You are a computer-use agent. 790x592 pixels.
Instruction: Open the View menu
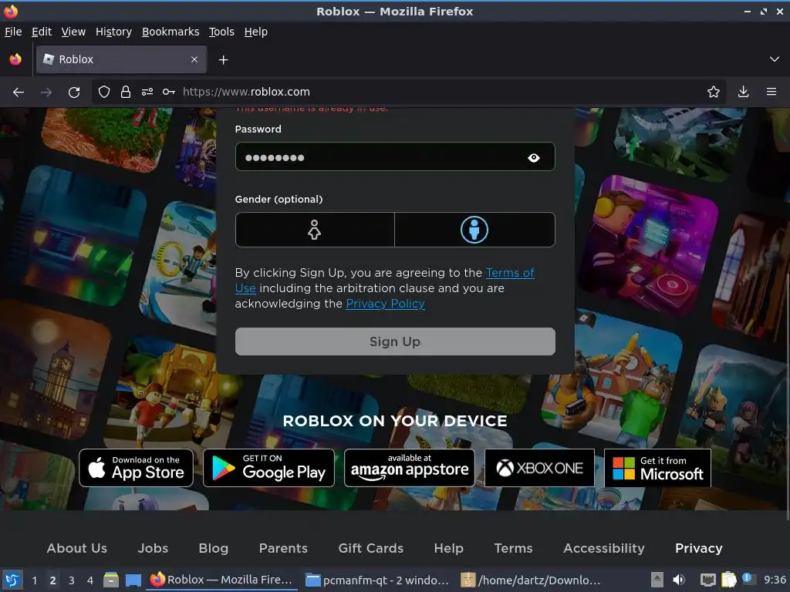pyautogui.click(x=73, y=32)
